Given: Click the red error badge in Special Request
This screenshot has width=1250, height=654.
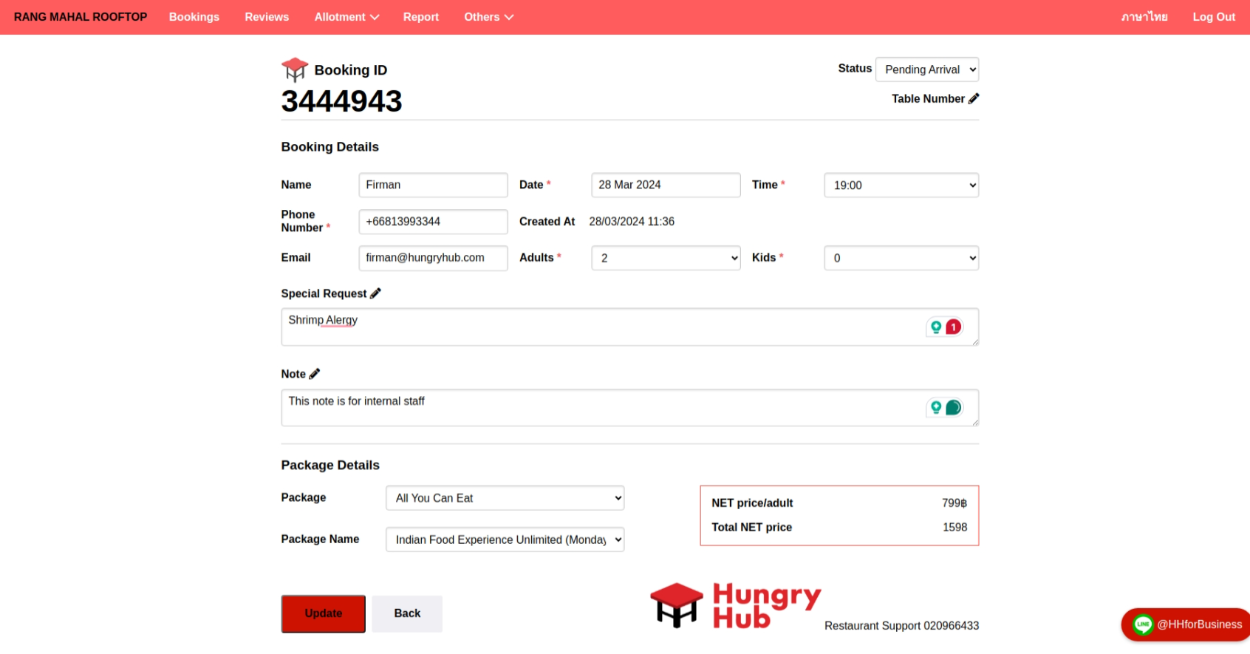Looking at the screenshot, I should [954, 327].
